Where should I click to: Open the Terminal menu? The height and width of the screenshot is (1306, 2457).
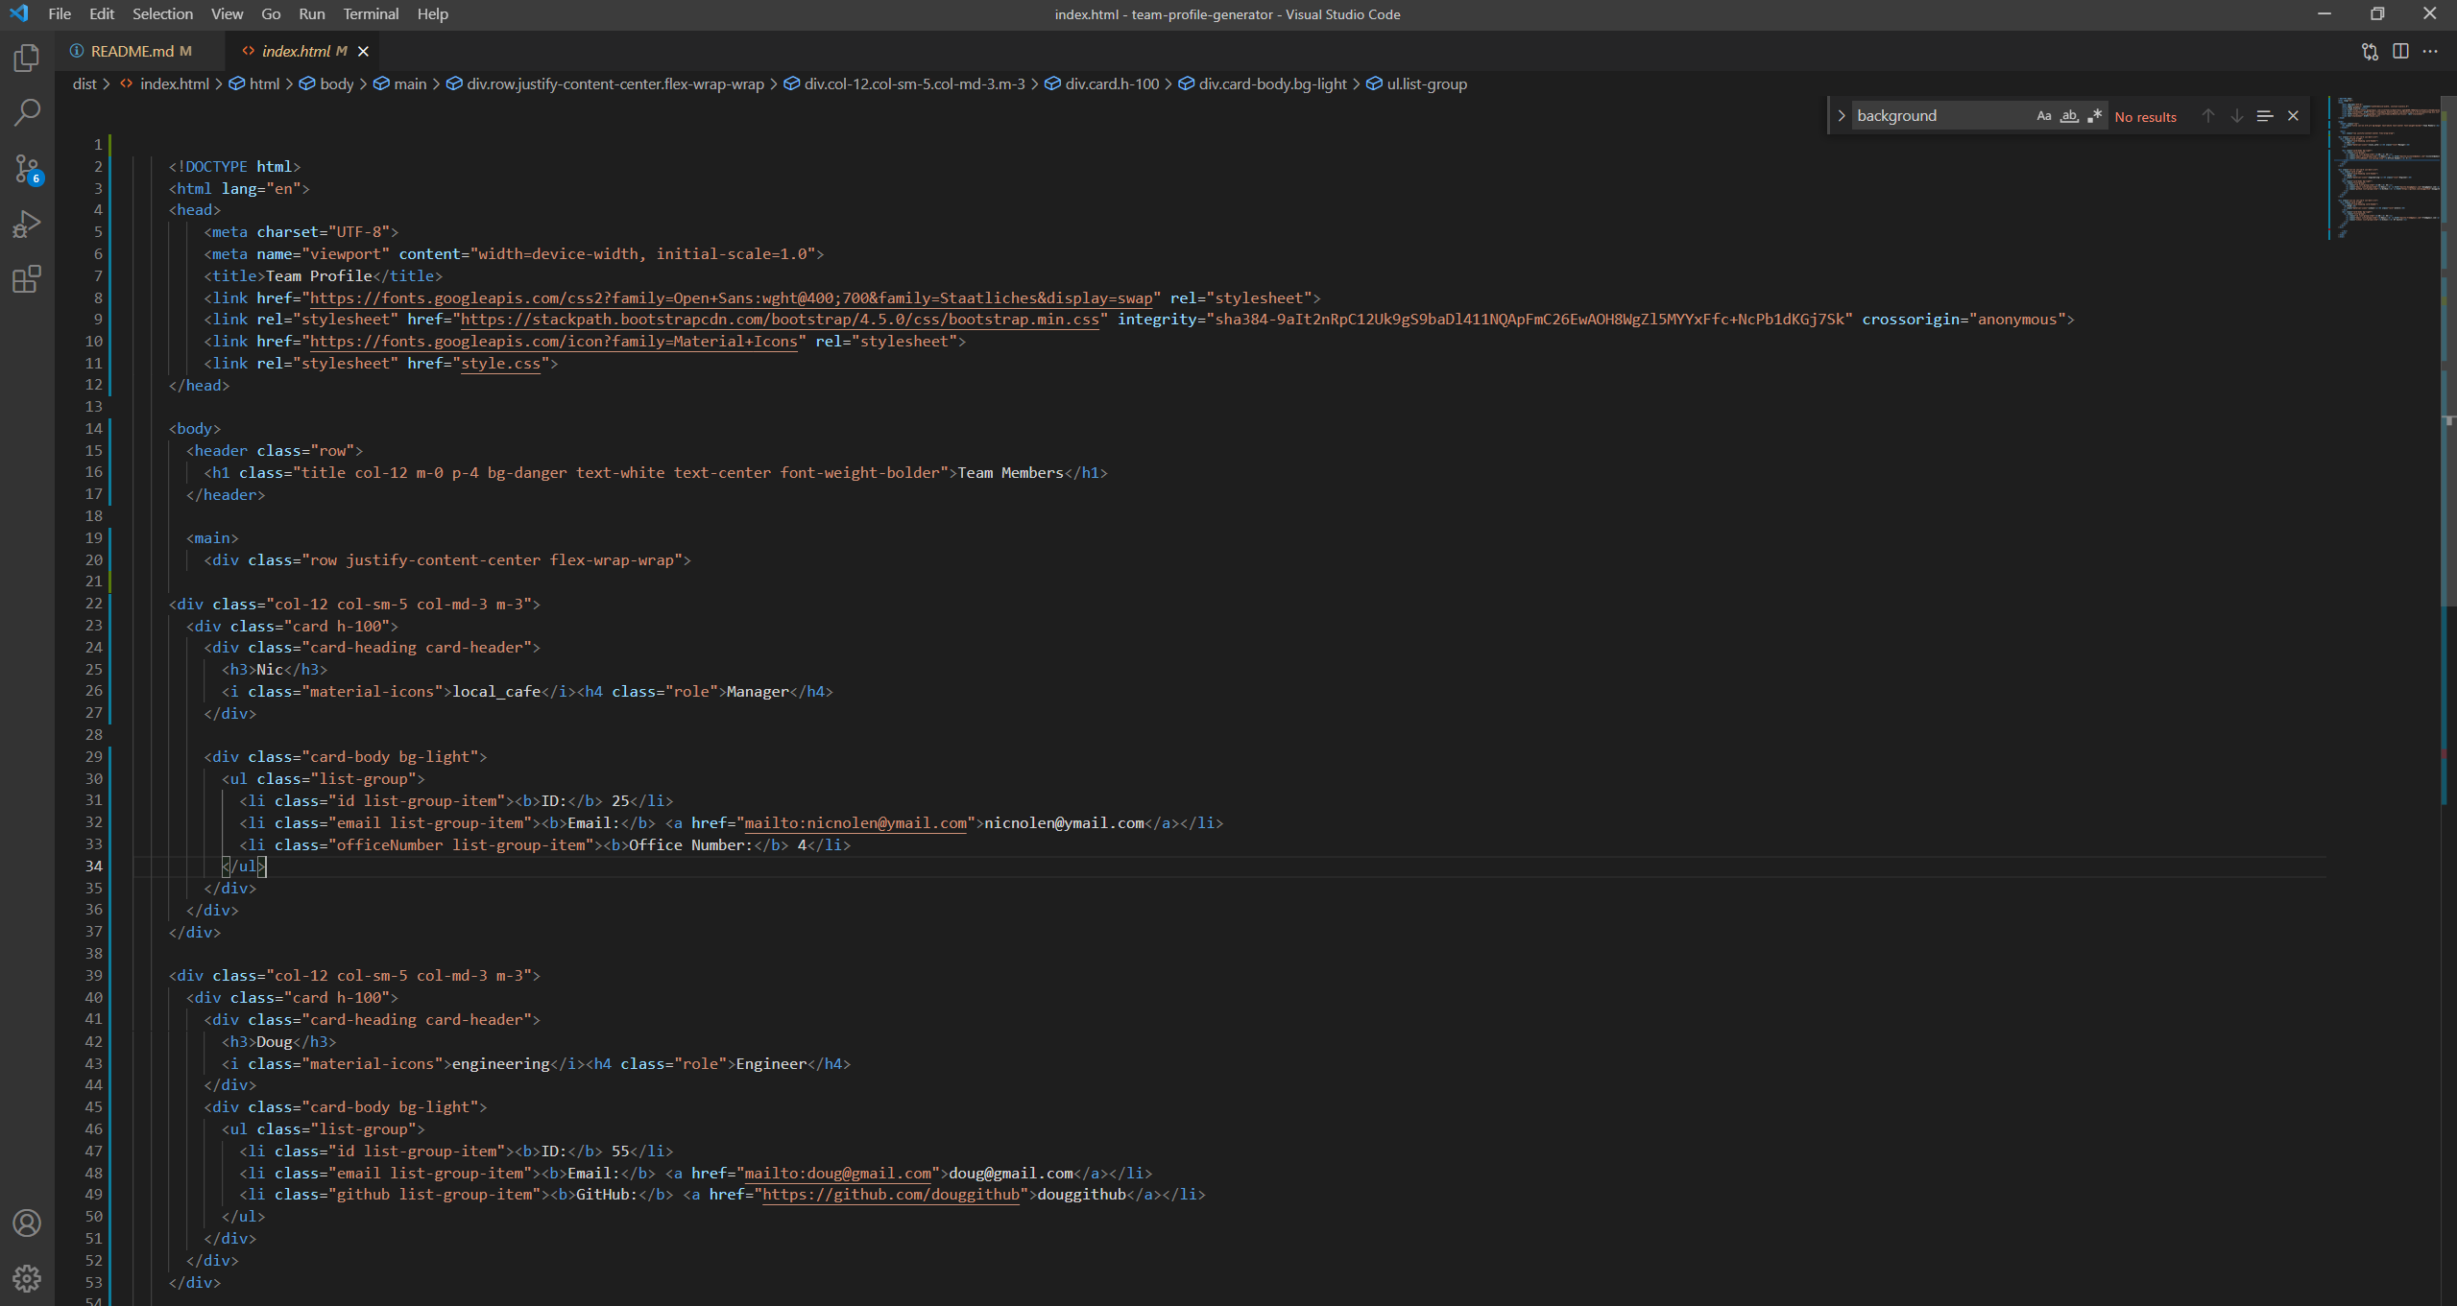(371, 13)
